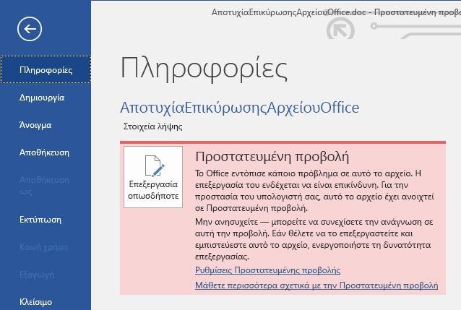
Task: Click the disabled Εξαγωγή item
Action: click(x=37, y=275)
